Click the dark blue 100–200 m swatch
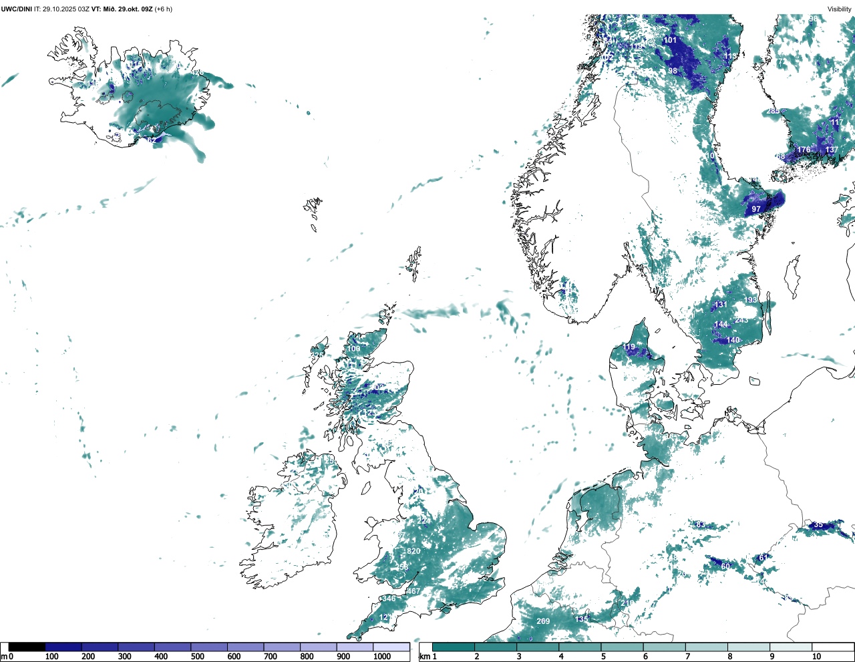Screen dimensions: 855x662 (63, 647)
